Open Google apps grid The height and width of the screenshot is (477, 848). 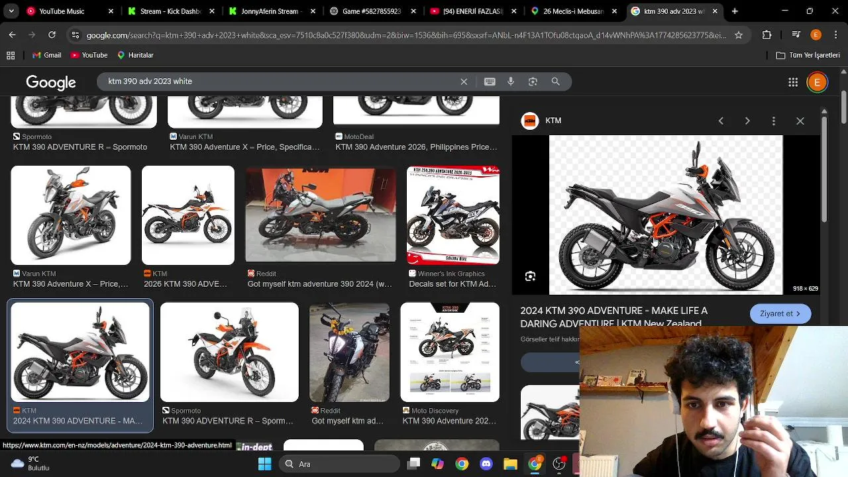pos(793,82)
